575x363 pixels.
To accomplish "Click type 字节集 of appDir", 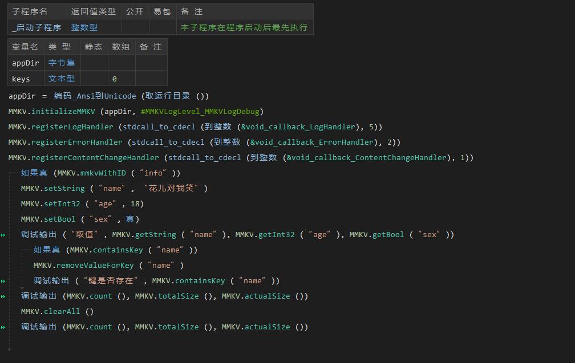I will pyautogui.click(x=62, y=63).
